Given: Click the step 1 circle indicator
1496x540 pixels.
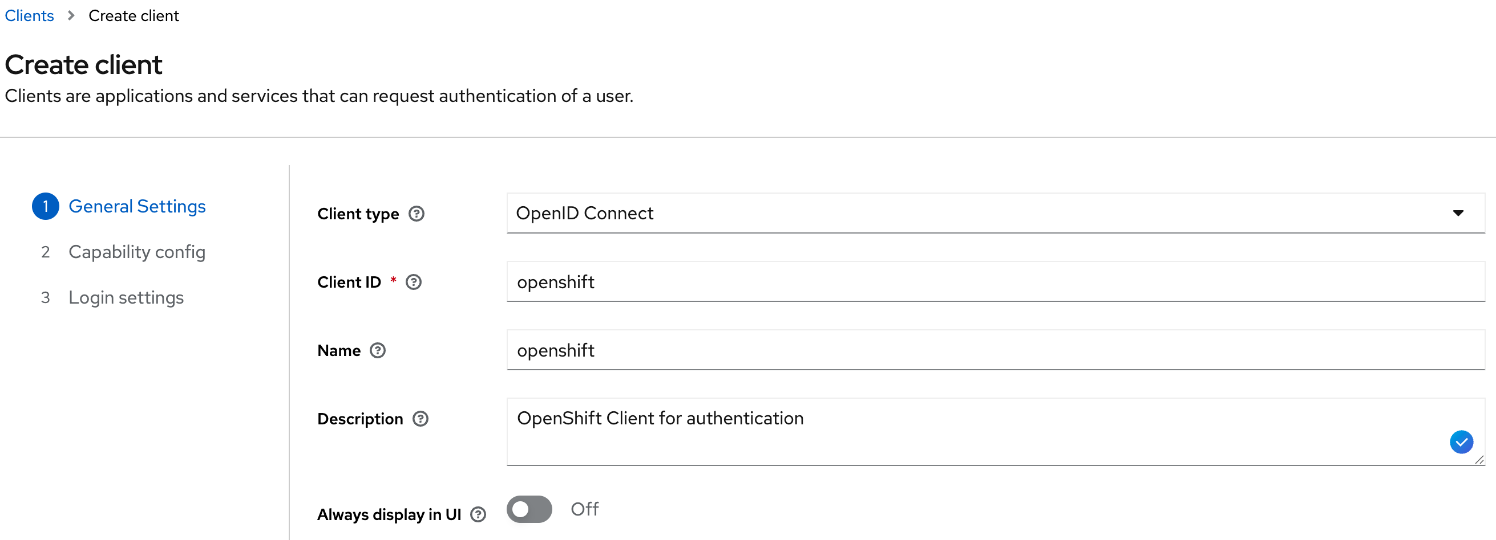Looking at the screenshot, I should tap(45, 206).
